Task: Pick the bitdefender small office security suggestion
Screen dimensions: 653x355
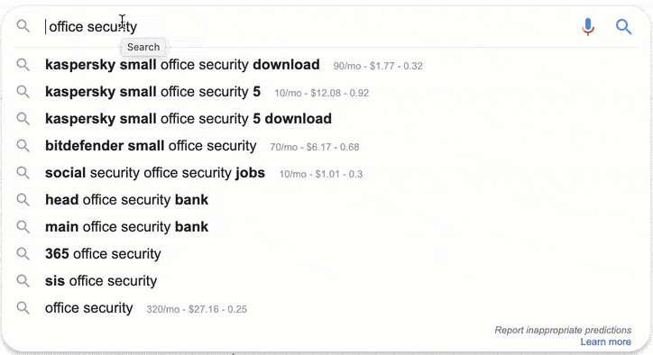Action: tap(151, 146)
